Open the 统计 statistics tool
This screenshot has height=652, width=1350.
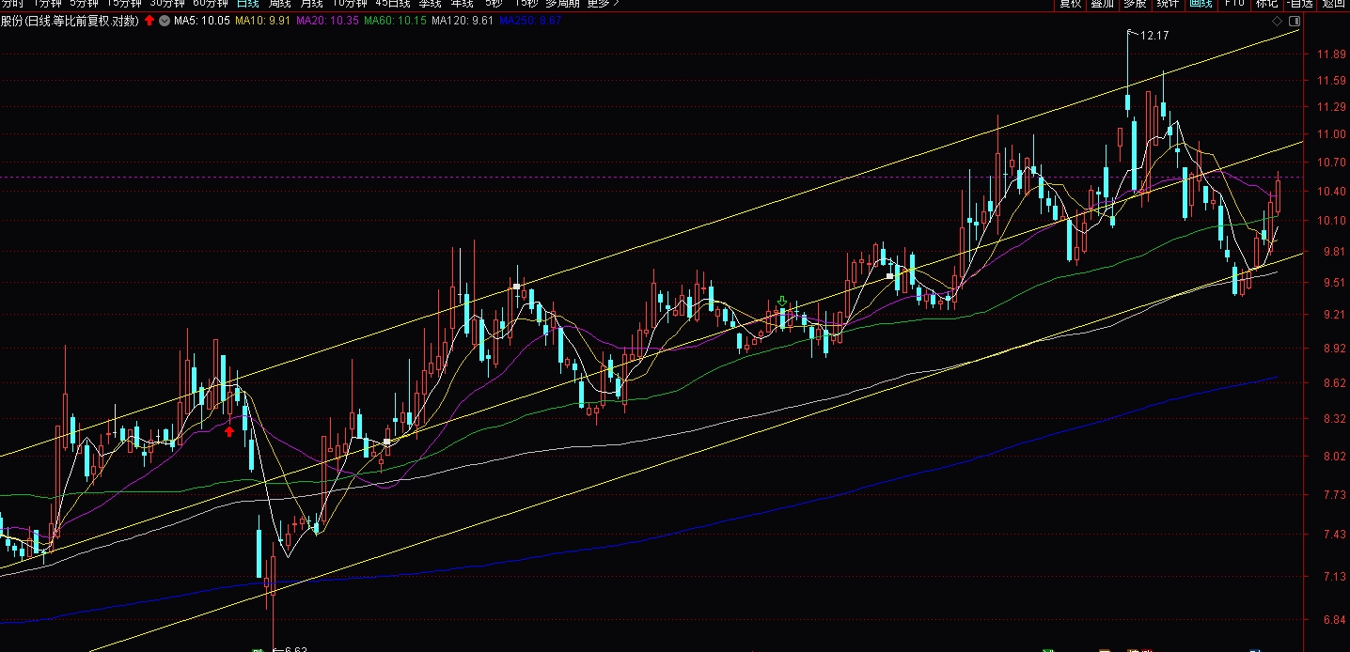click(x=1168, y=4)
